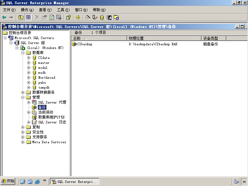Open the 查看(V) menu
The width and height of the screenshot is (248, 186).
click(45, 10)
